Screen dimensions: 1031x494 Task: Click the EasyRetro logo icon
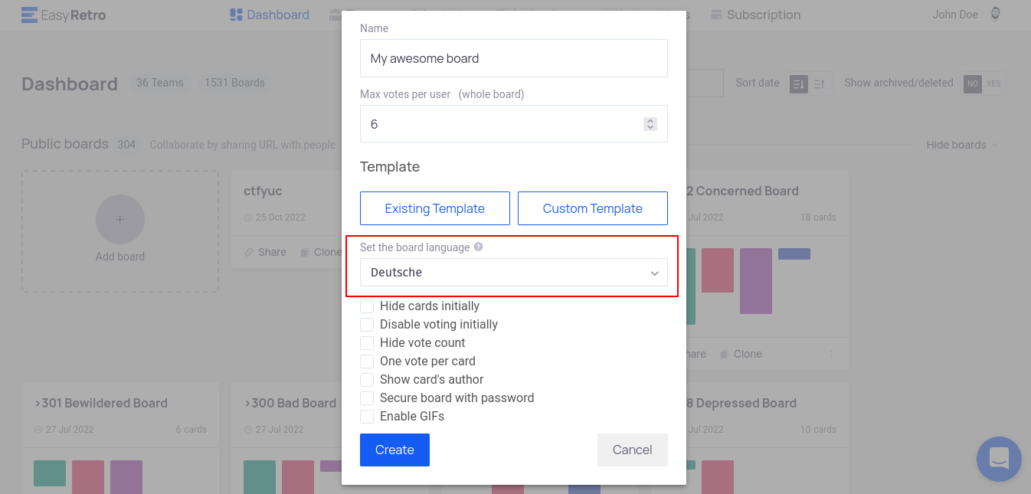pyautogui.click(x=29, y=15)
